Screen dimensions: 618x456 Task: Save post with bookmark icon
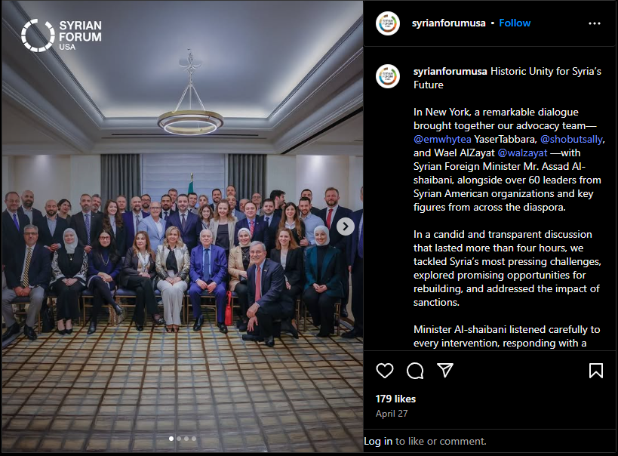click(x=596, y=371)
